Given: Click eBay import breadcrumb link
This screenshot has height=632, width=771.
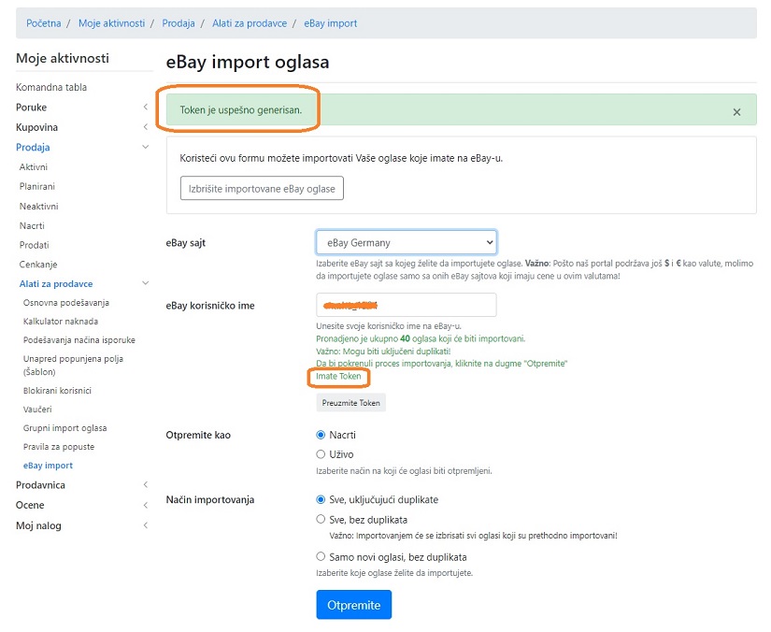Looking at the screenshot, I should click(331, 23).
